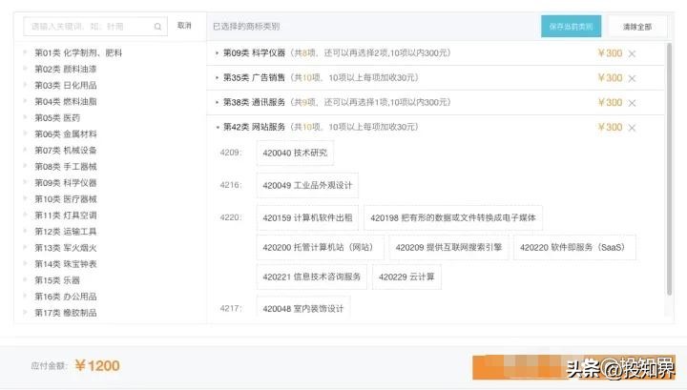Open 第07类 机械设备 category
Image resolution: width=687 pixels, height=390 pixels.
pos(65,150)
